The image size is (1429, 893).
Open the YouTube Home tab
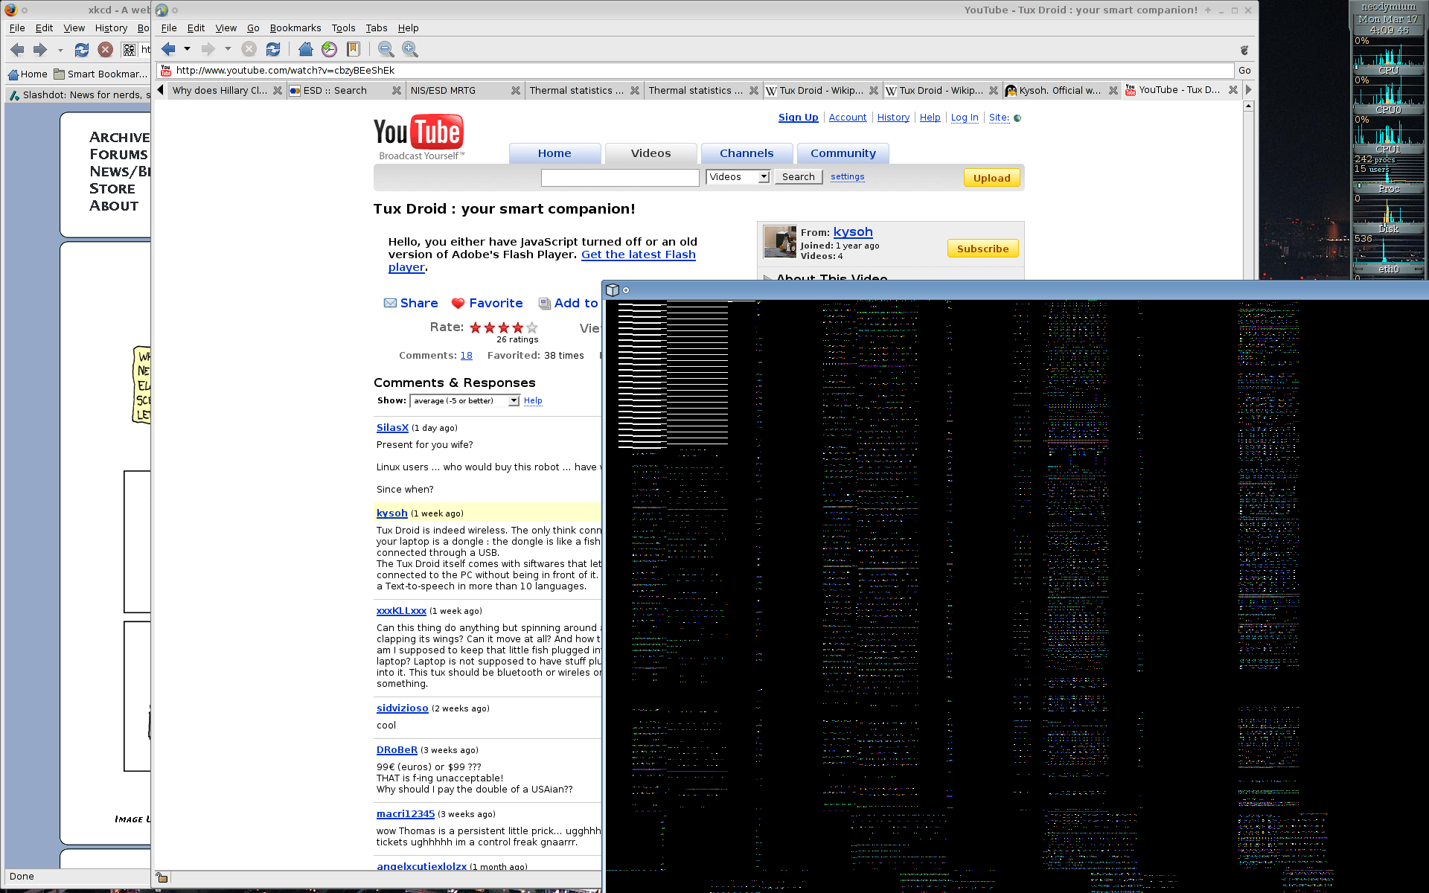tap(554, 153)
